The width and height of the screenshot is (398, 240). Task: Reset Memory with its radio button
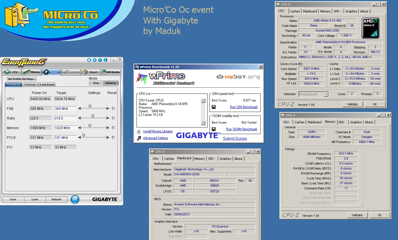113,128
